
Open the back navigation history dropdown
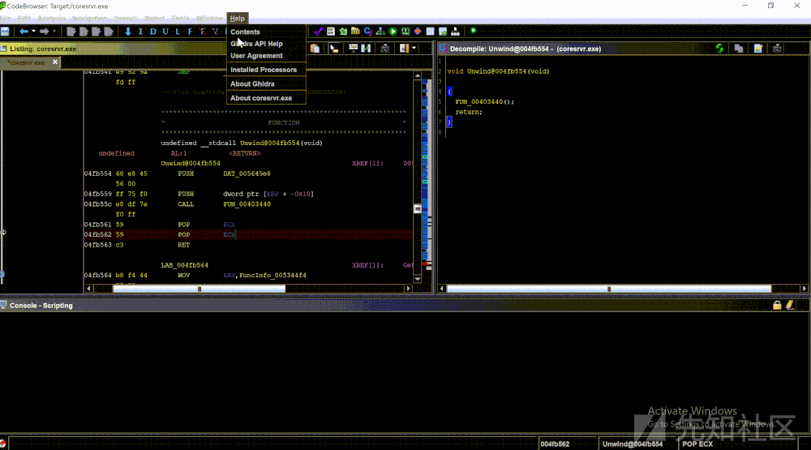[x=33, y=32]
